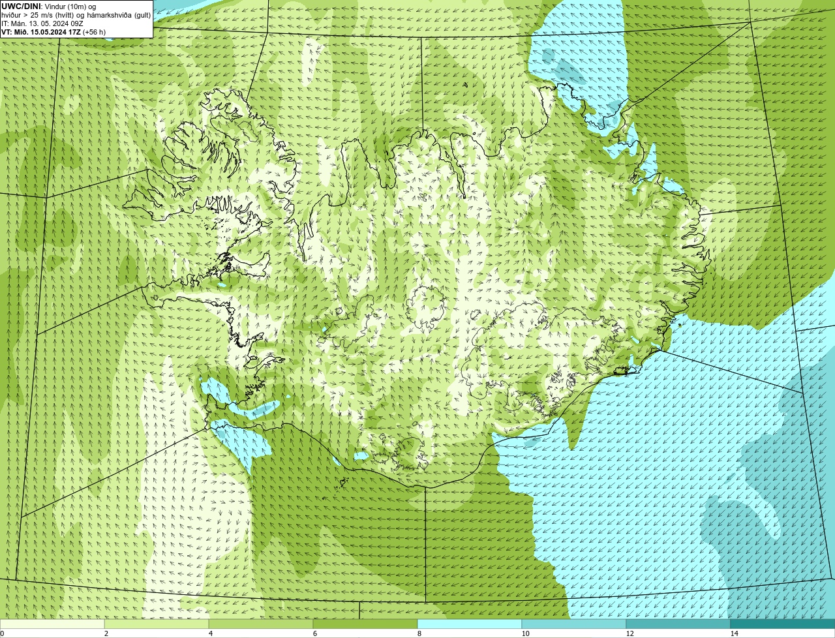
Task: Click the legend scale label "6"
Action: click(314, 633)
